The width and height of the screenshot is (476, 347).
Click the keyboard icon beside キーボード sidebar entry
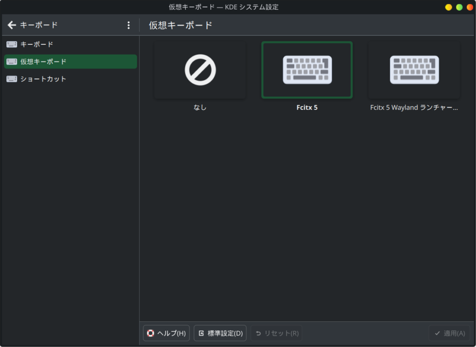(11, 44)
